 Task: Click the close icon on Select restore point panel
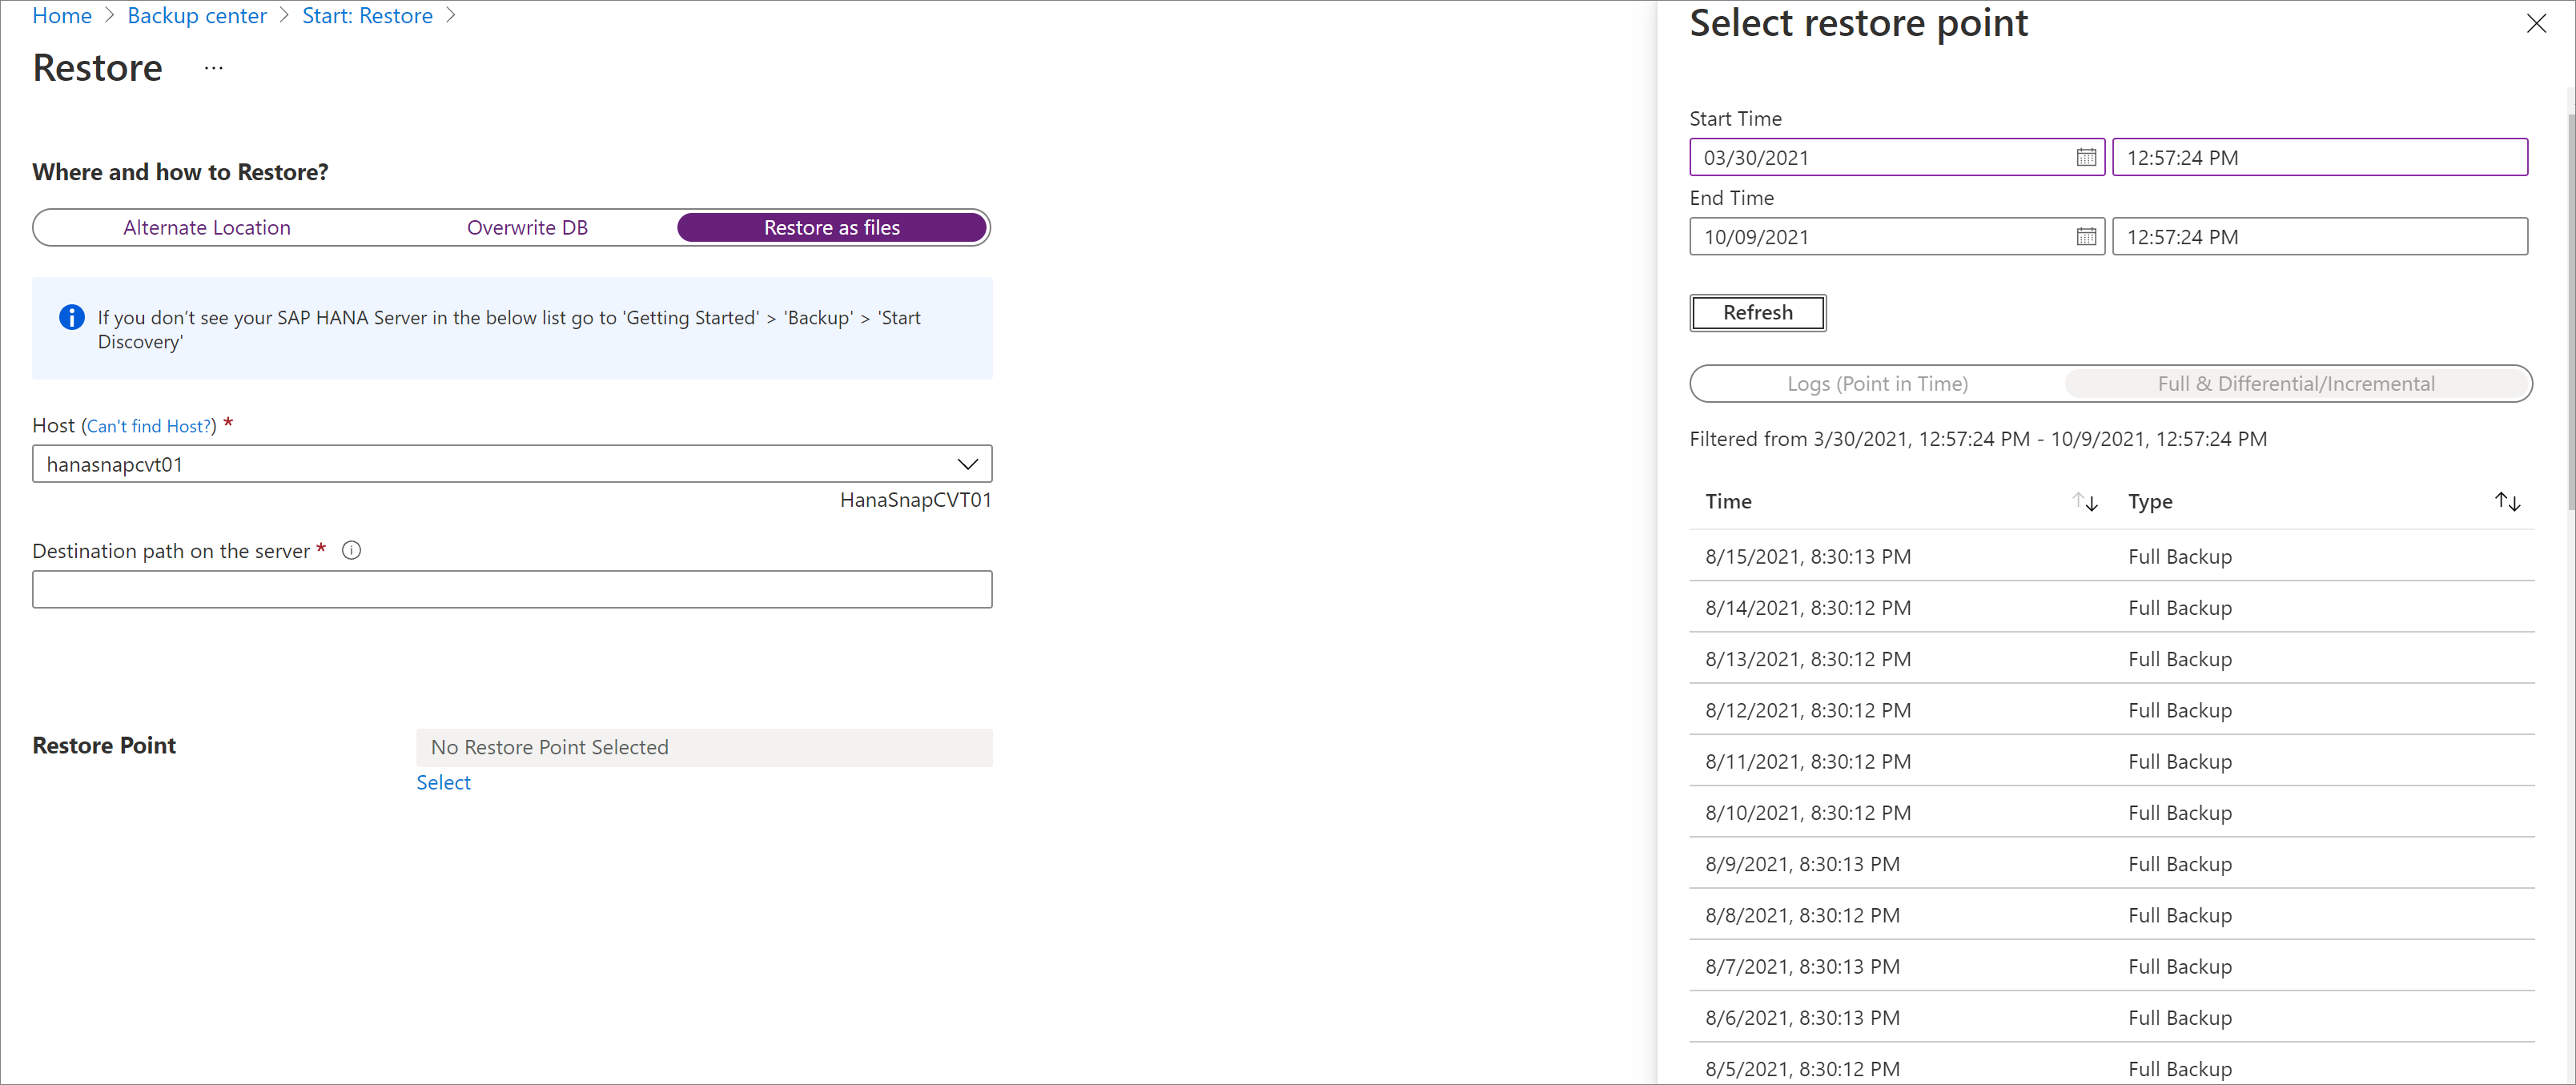point(2537,23)
